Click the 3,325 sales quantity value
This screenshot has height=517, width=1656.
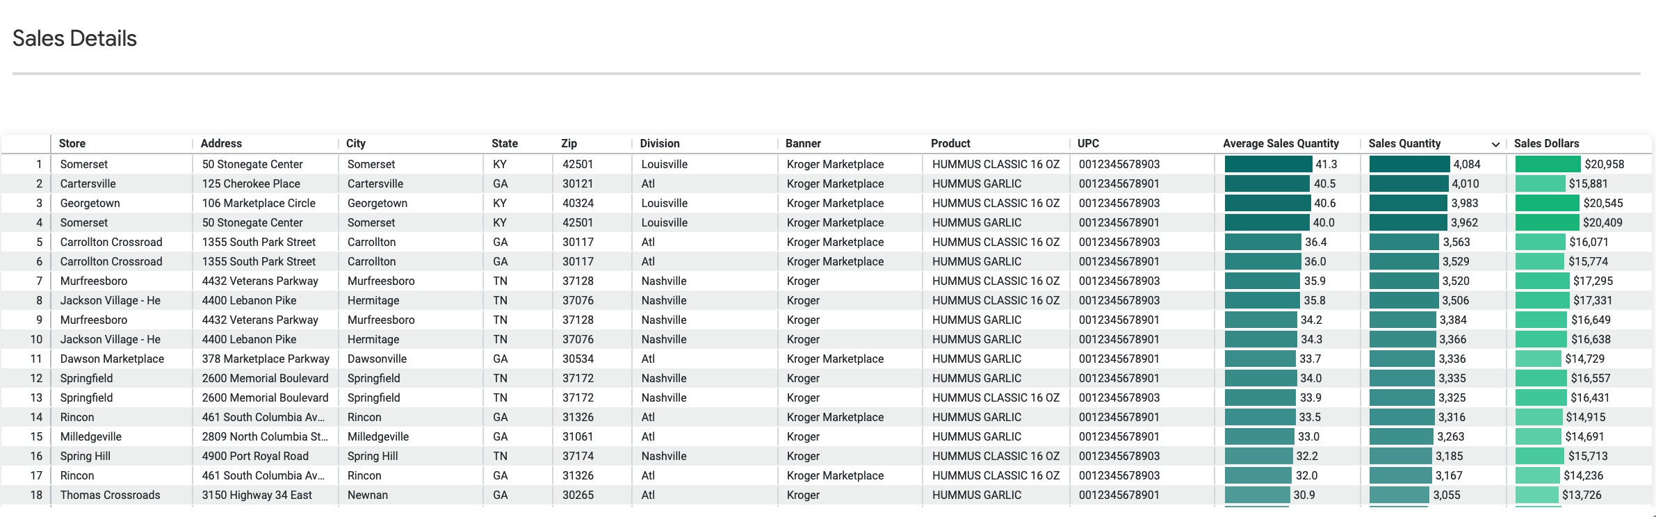pyautogui.click(x=1452, y=397)
